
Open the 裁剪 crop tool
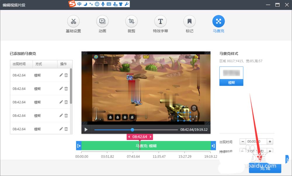tap(131, 21)
